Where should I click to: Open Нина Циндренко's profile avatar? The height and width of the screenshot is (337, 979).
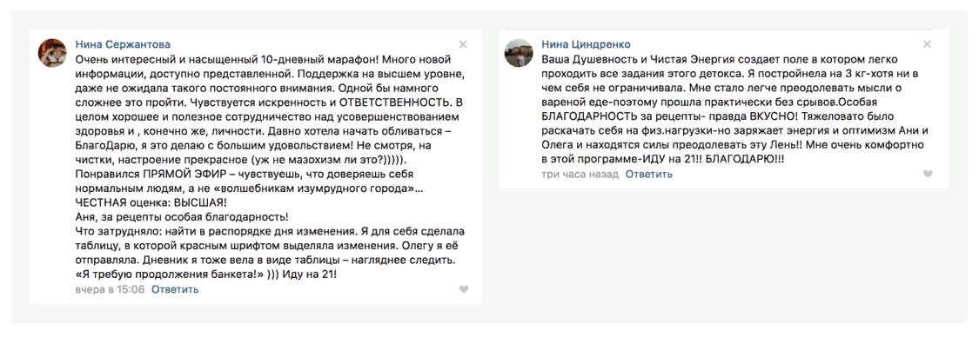click(519, 53)
